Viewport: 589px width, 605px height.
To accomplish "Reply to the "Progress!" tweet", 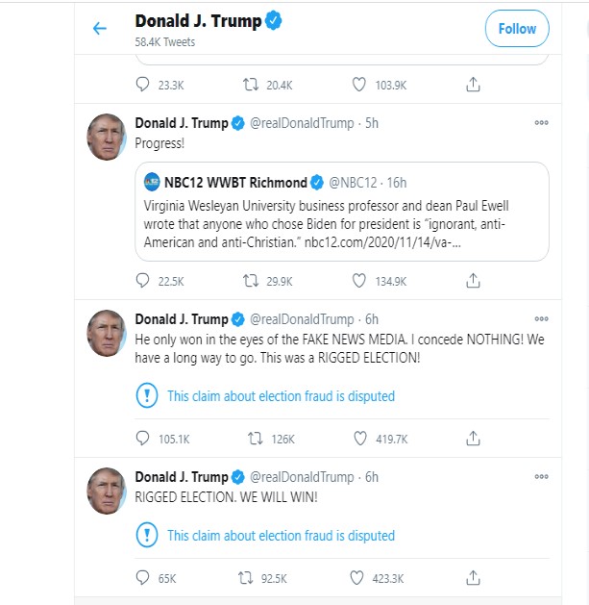I will 143,281.
